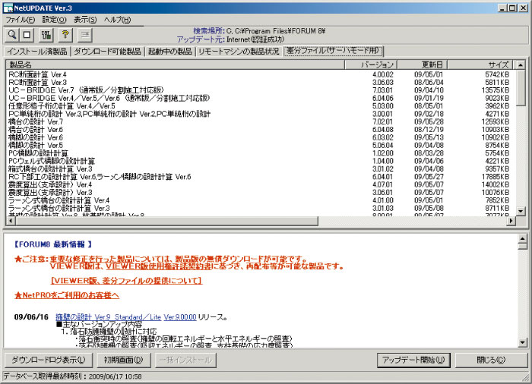The image size is (532, 384).
Task: Click product list horizontal scrollbar thumb
Action: click(x=166, y=221)
